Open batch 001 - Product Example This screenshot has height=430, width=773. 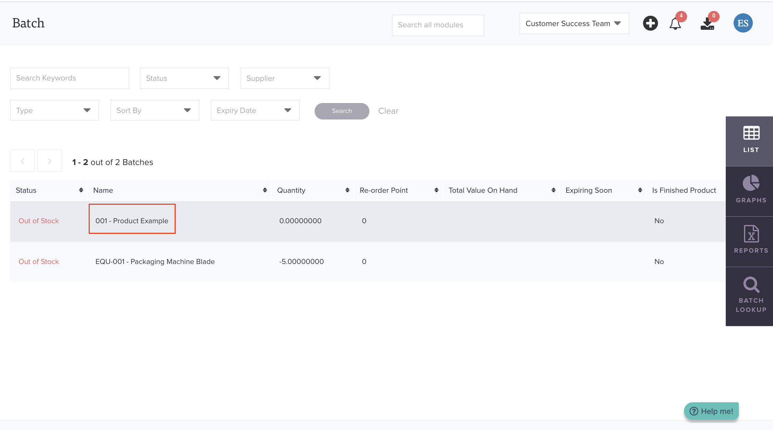coord(132,221)
